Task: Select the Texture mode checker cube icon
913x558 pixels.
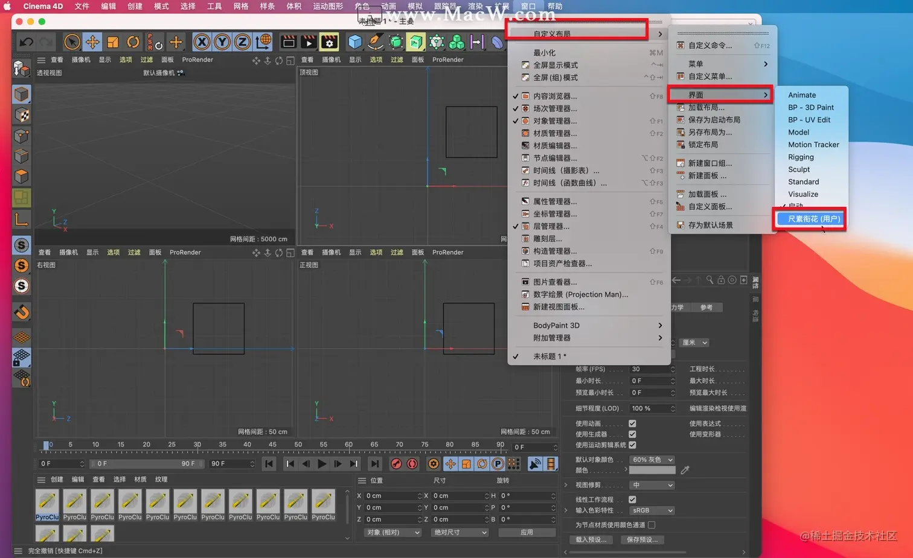Action: point(22,115)
